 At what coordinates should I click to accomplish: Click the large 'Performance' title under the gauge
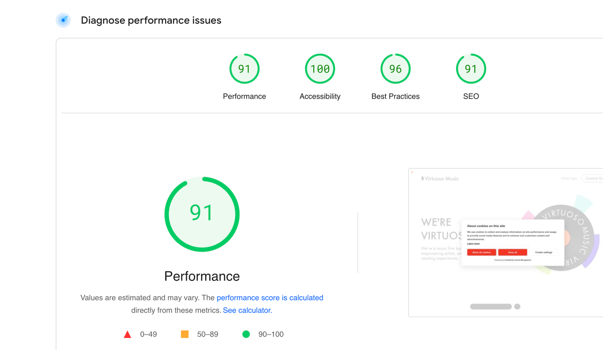coord(202,276)
